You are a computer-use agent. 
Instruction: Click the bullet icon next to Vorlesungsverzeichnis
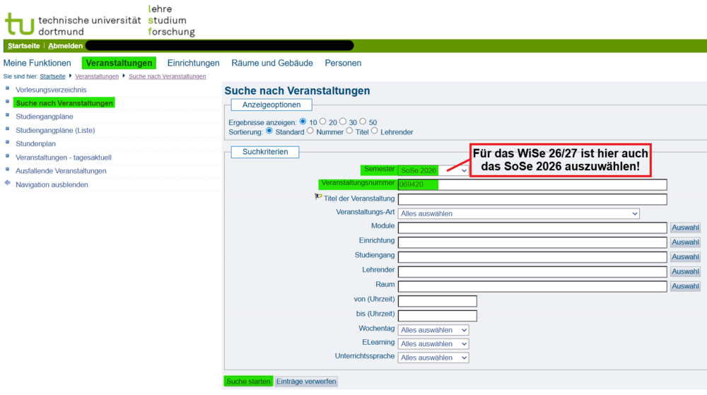tap(8, 89)
